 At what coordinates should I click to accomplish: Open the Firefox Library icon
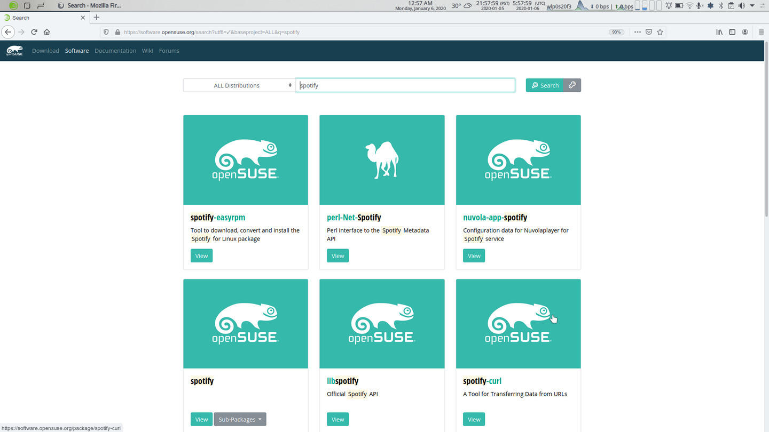point(719,32)
